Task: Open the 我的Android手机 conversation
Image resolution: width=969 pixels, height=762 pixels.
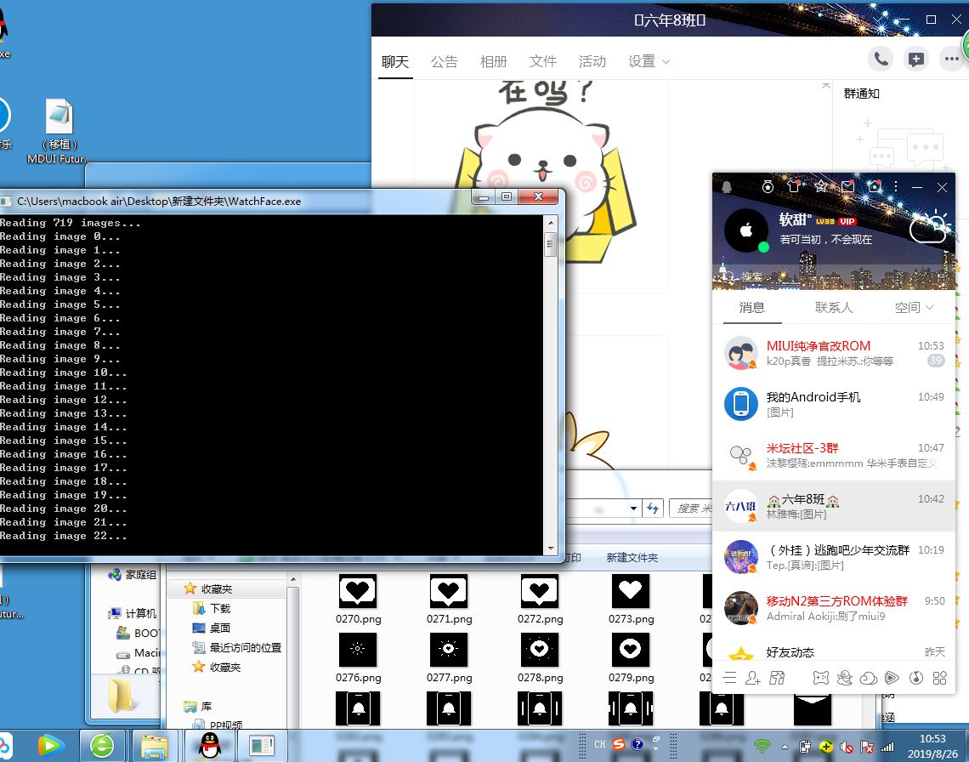Action: pos(834,404)
